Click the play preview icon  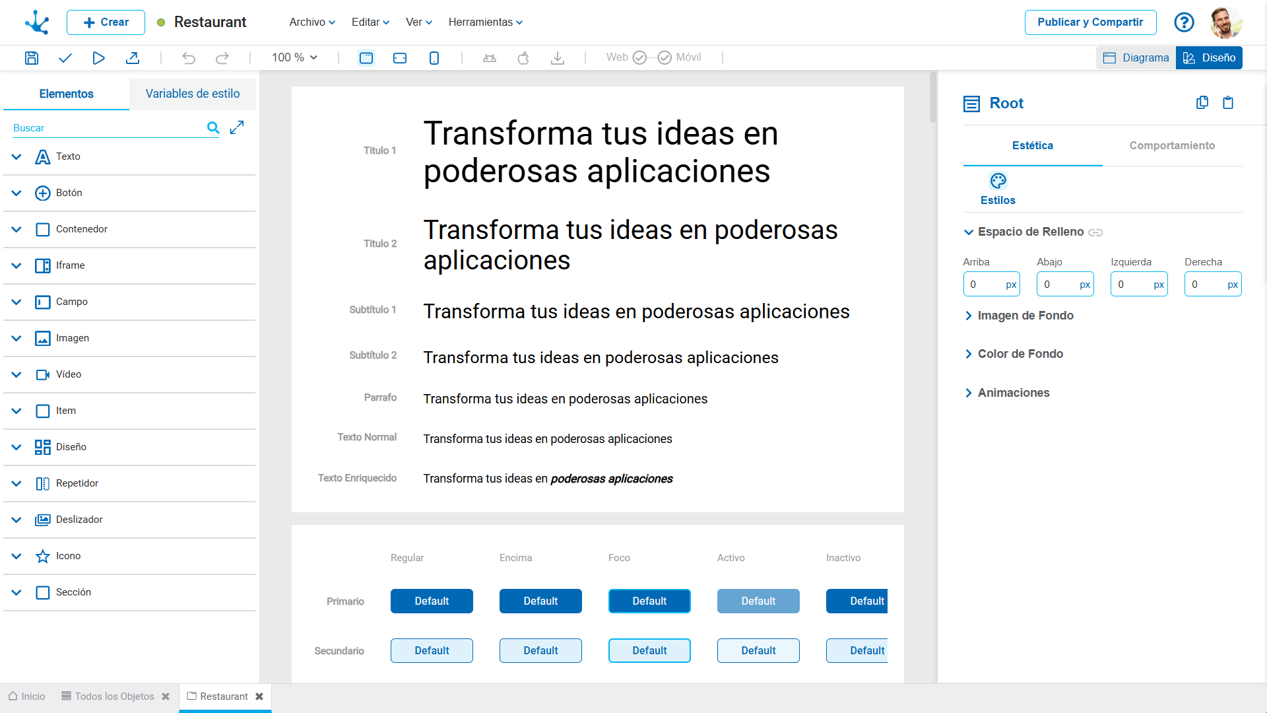(98, 58)
